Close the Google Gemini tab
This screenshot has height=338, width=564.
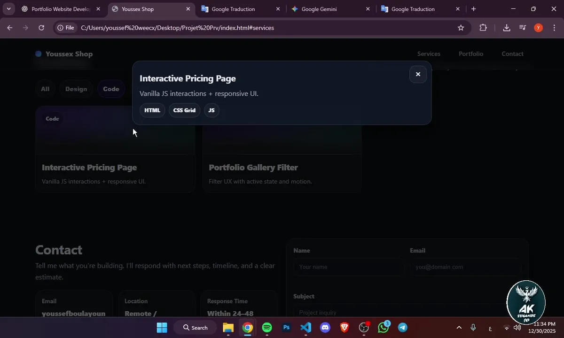(368, 9)
